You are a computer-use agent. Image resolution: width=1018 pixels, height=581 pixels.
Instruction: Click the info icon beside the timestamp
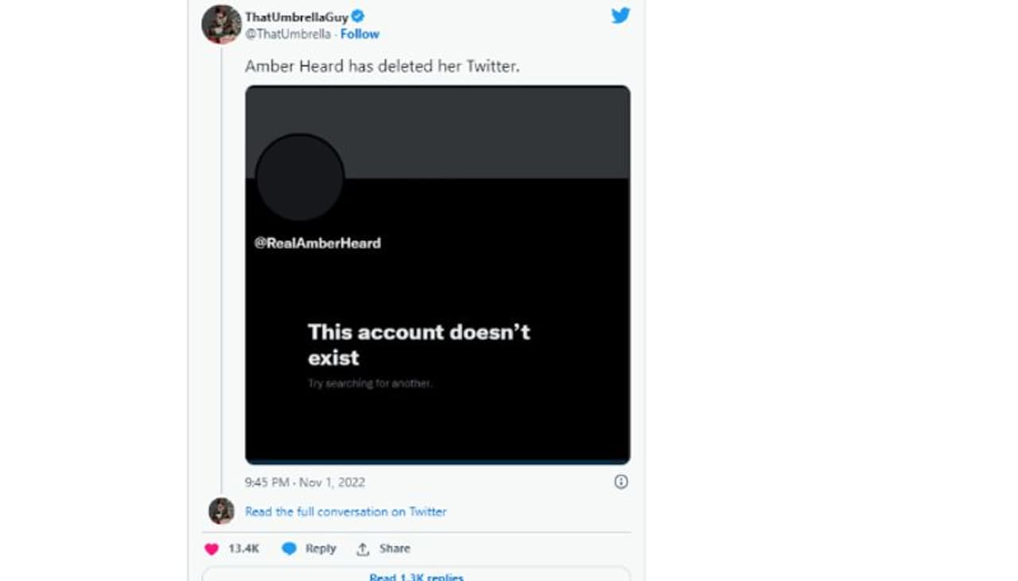click(x=621, y=482)
